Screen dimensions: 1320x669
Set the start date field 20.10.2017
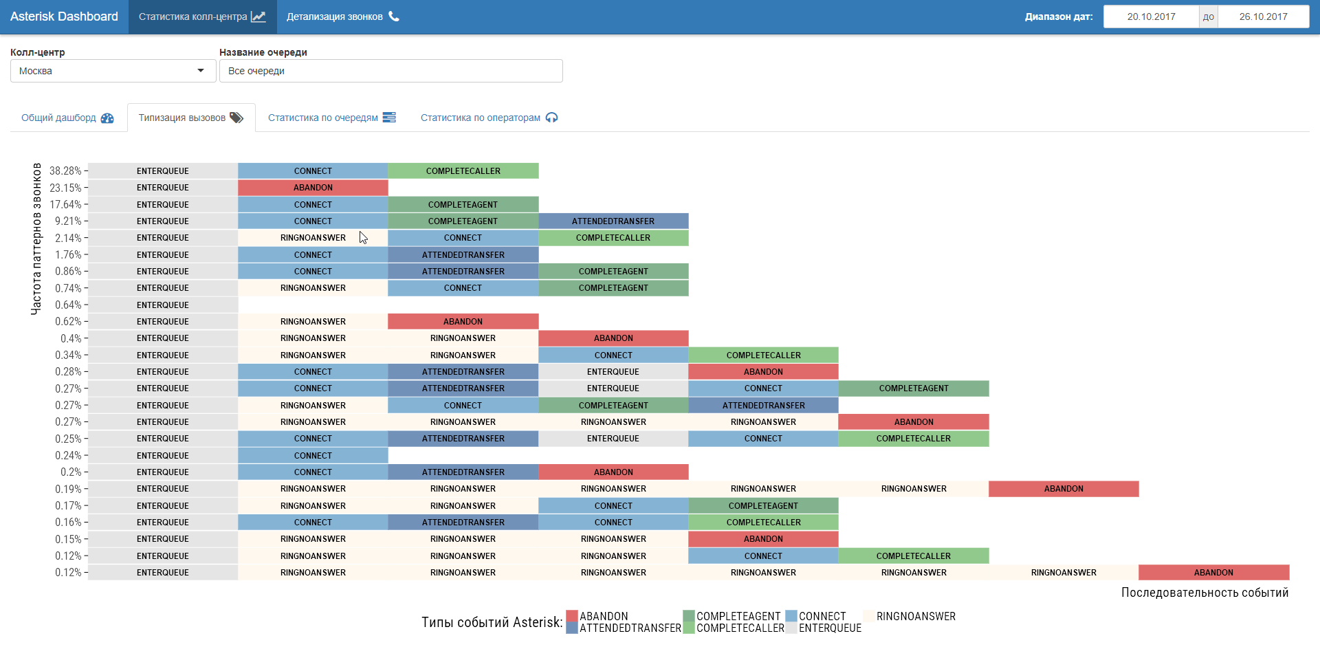1152,17
